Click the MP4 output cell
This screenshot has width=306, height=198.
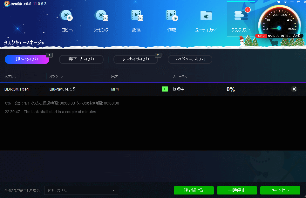tap(115, 89)
